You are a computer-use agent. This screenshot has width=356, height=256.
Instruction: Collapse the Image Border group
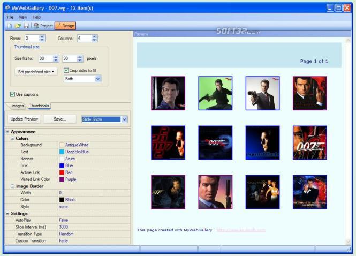point(12,186)
